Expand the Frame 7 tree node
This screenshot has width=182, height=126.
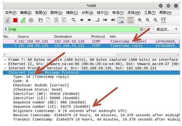5,60
